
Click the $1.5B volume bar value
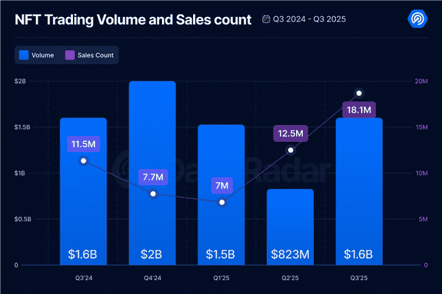pyautogui.click(x=221, y=254)
